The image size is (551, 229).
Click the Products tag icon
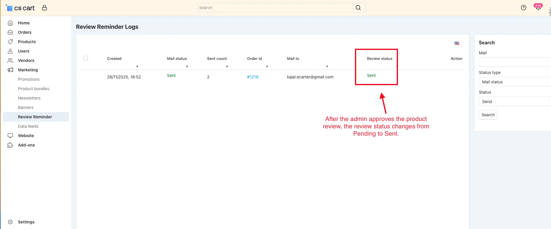tap(10, 42)
